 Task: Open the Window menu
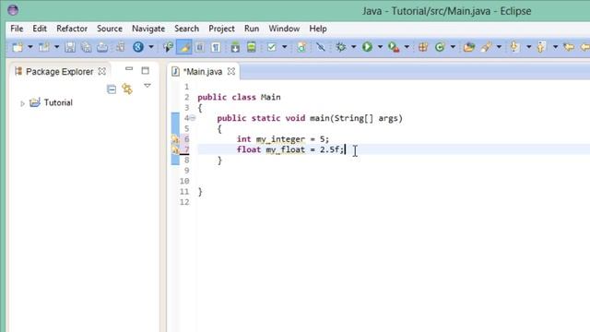[284, 29]
